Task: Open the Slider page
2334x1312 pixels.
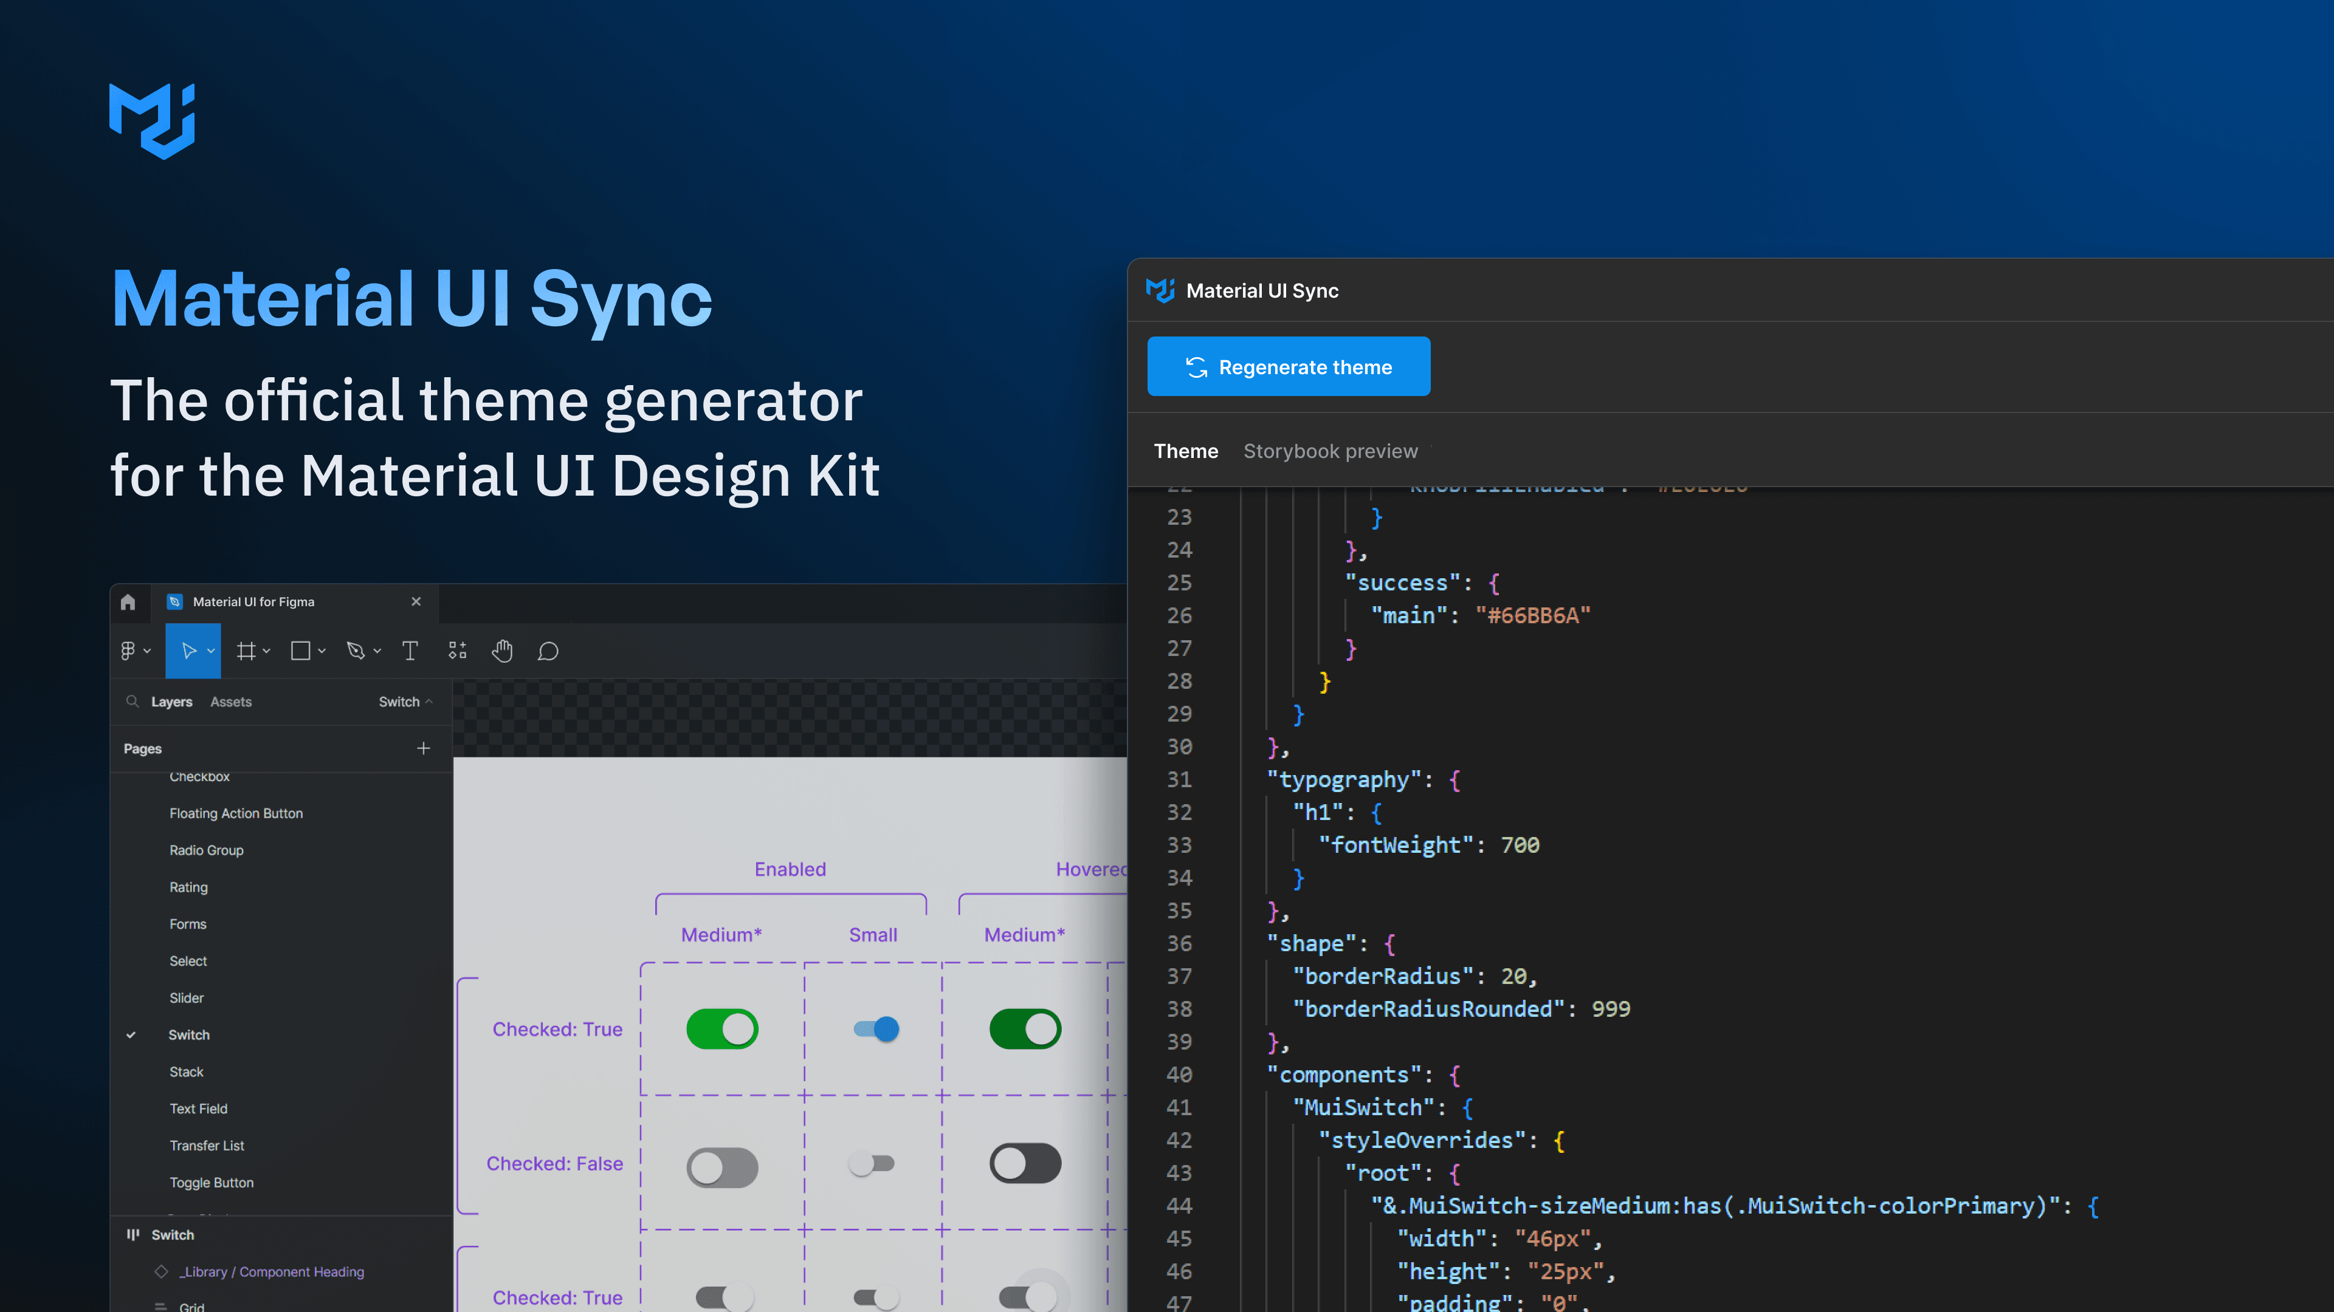Action: click(187, 999)
